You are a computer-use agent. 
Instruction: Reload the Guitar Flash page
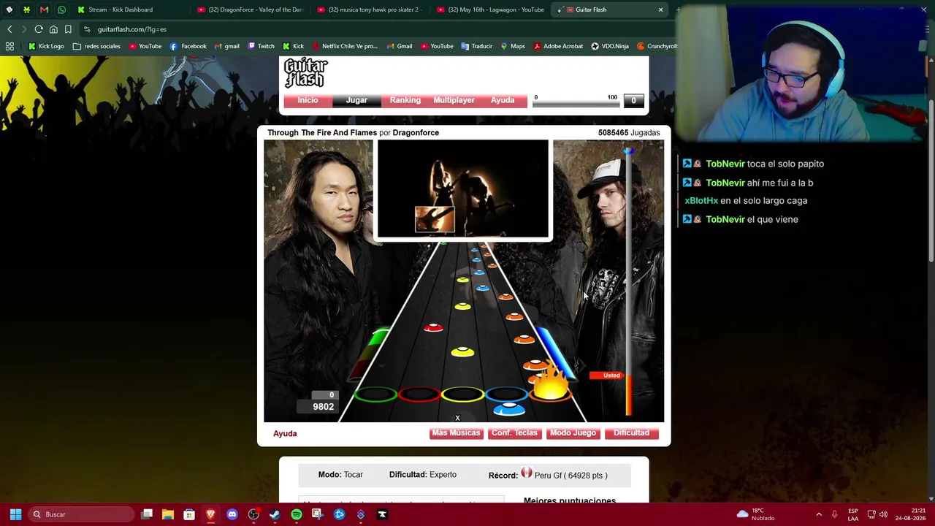pyautogui.click(x=39, y=29)
